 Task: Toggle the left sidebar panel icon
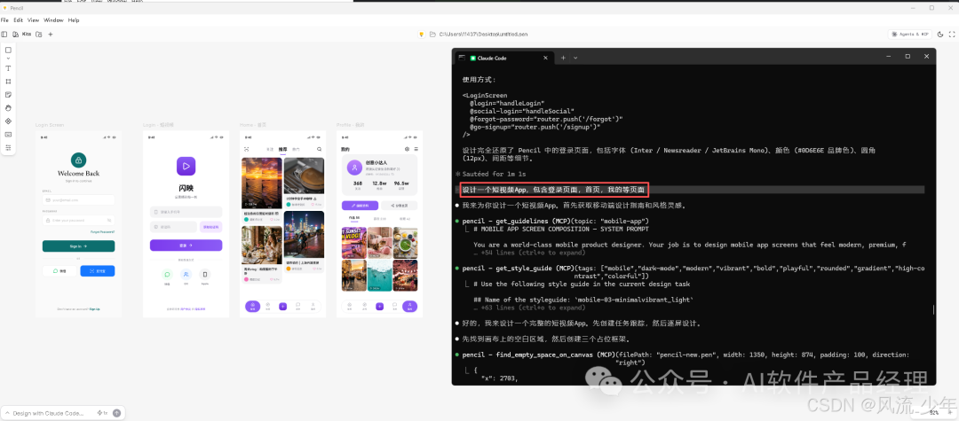point(4,35)
